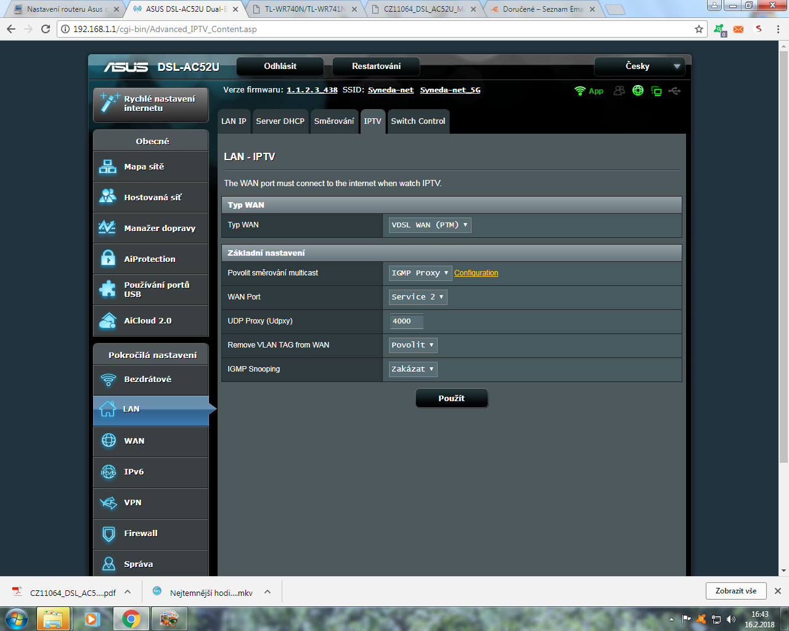Screen dimensions: 789x631
Task: Click Zobrazit vše to show all downloads
Action: tap(736, 591)
